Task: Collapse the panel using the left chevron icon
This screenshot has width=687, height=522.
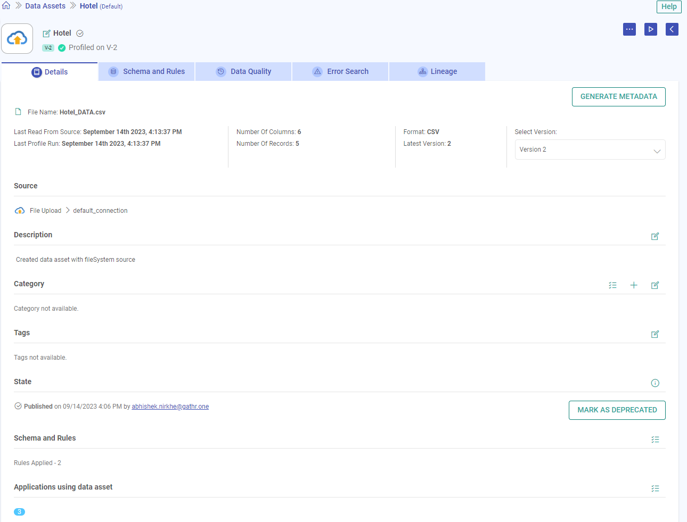Action: coord(672,29)
